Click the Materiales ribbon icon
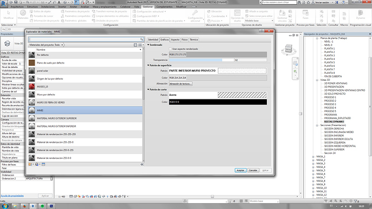The image size is (372, 209). [23, 14]
